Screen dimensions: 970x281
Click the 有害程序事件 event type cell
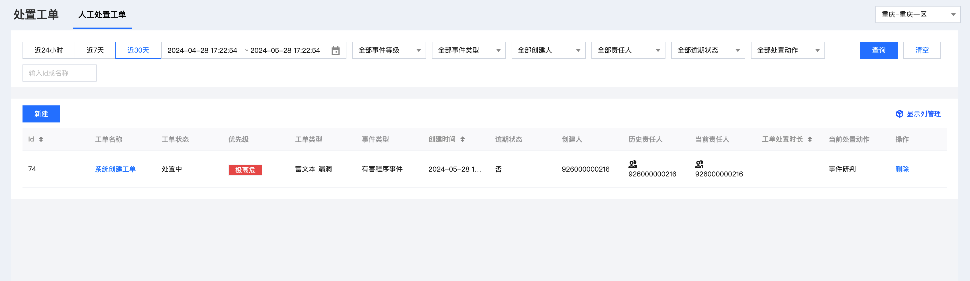pyautogui.click(x=382, y=169)
